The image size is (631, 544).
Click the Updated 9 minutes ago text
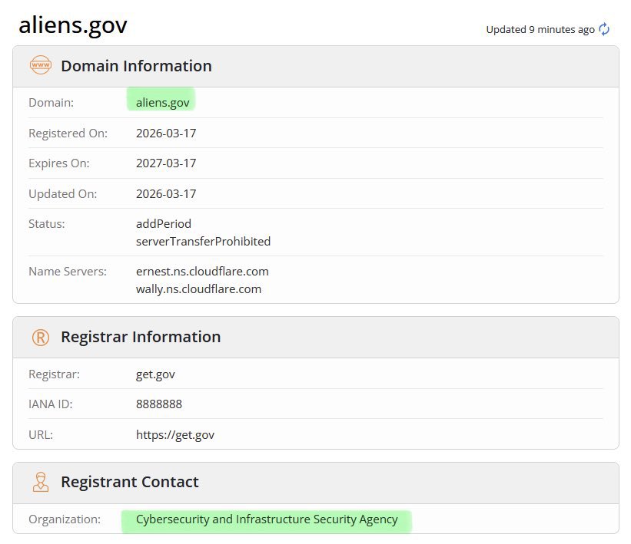540,30
